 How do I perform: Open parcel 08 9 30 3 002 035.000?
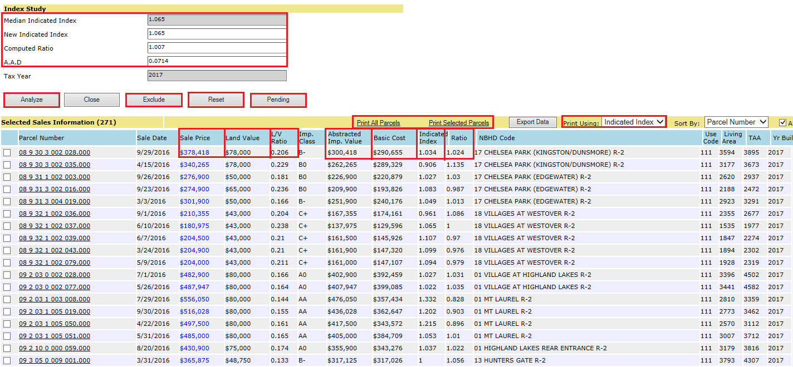tap(55, 165)
